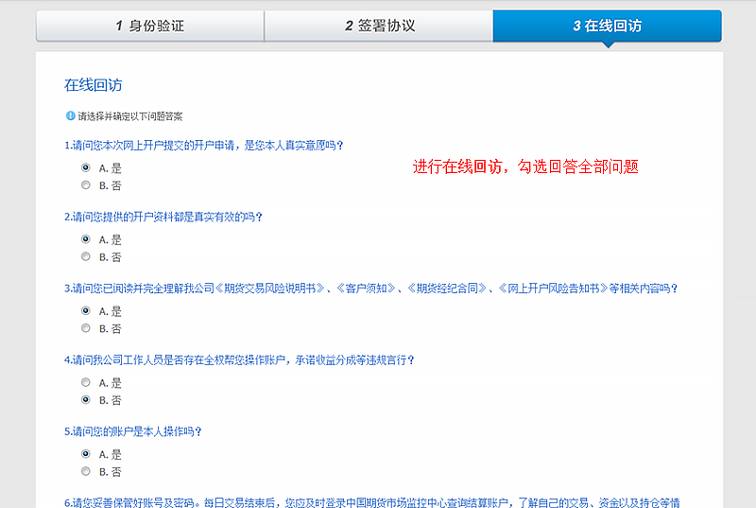This screenshot has height=508, width=756.
Task: Mark A. 是 for question 4
Action: (x=86, y=382)
